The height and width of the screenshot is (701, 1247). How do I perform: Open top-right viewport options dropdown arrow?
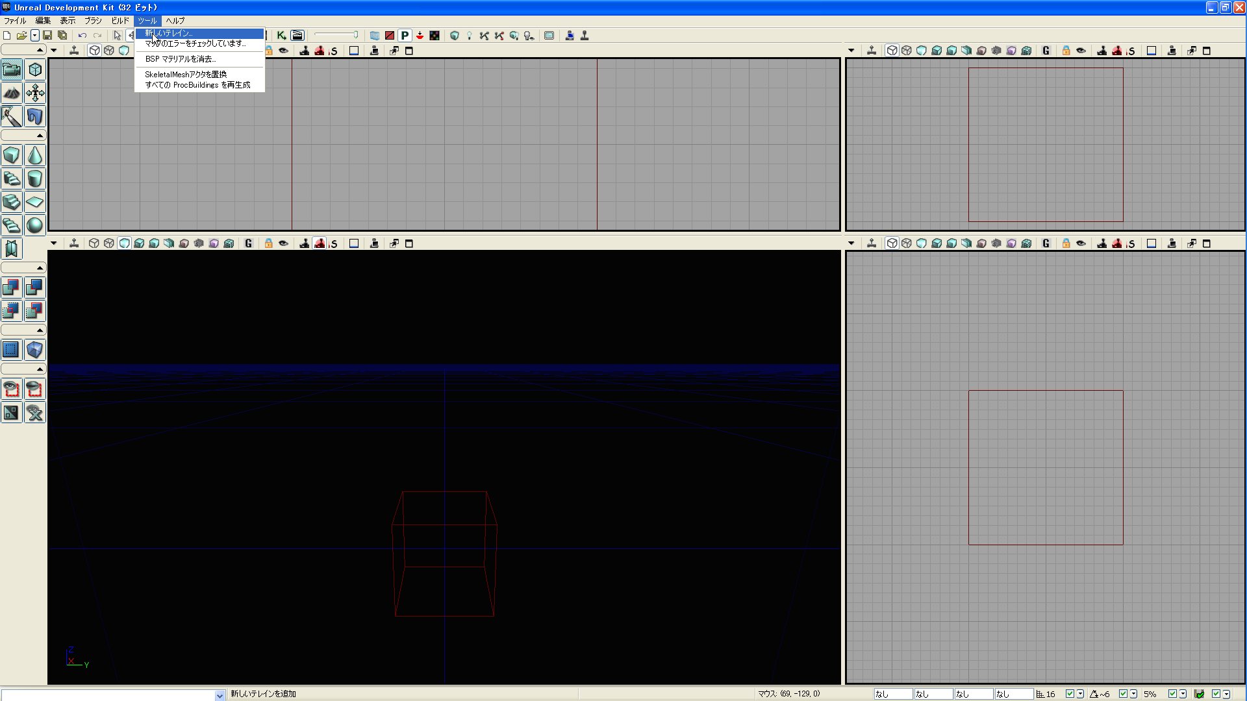coord(851,51)
